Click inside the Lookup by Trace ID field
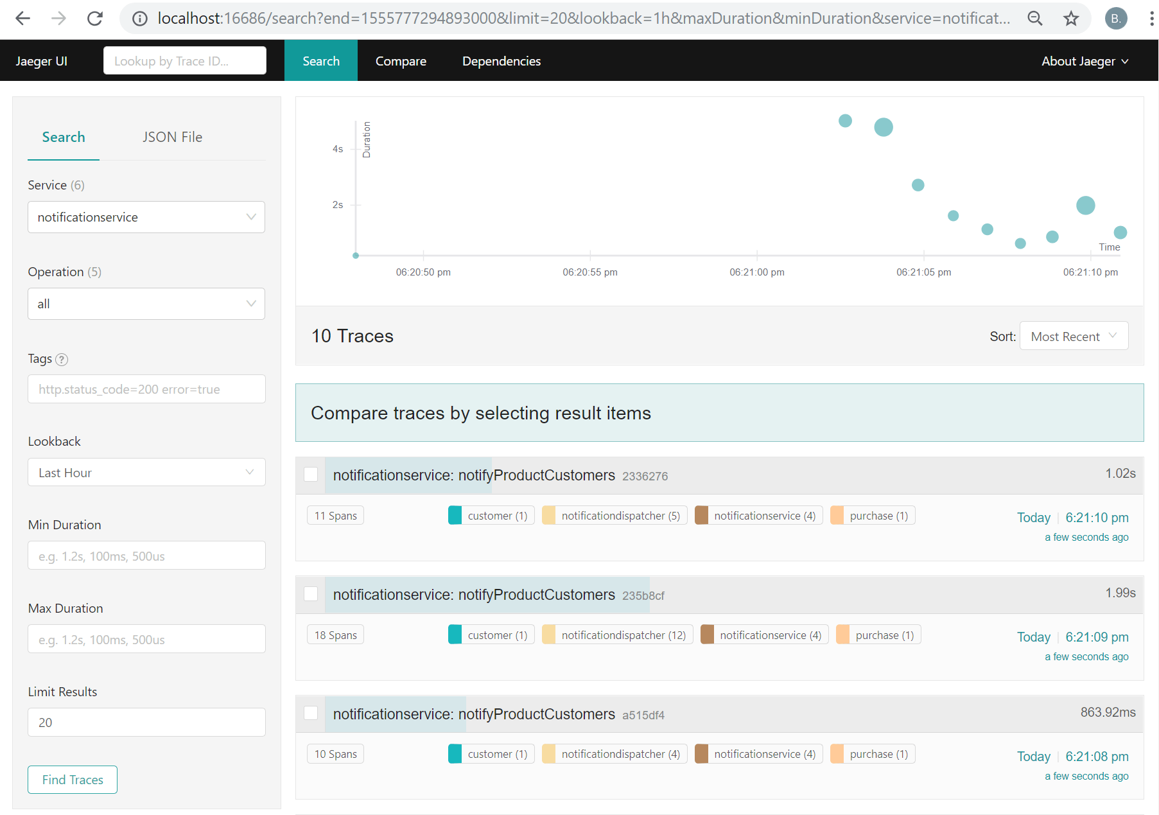The height and width of the screenshot is (815, 1159). 184,60
